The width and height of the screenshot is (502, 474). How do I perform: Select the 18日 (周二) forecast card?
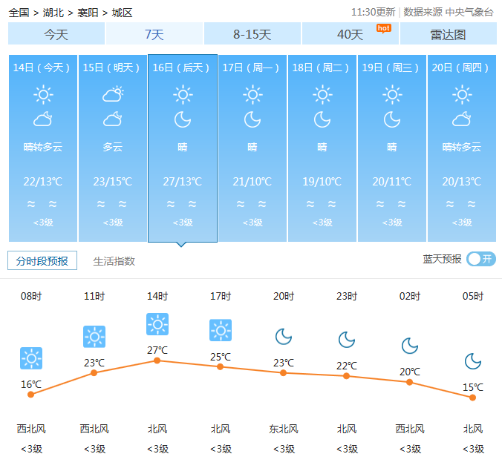[322, 148]
